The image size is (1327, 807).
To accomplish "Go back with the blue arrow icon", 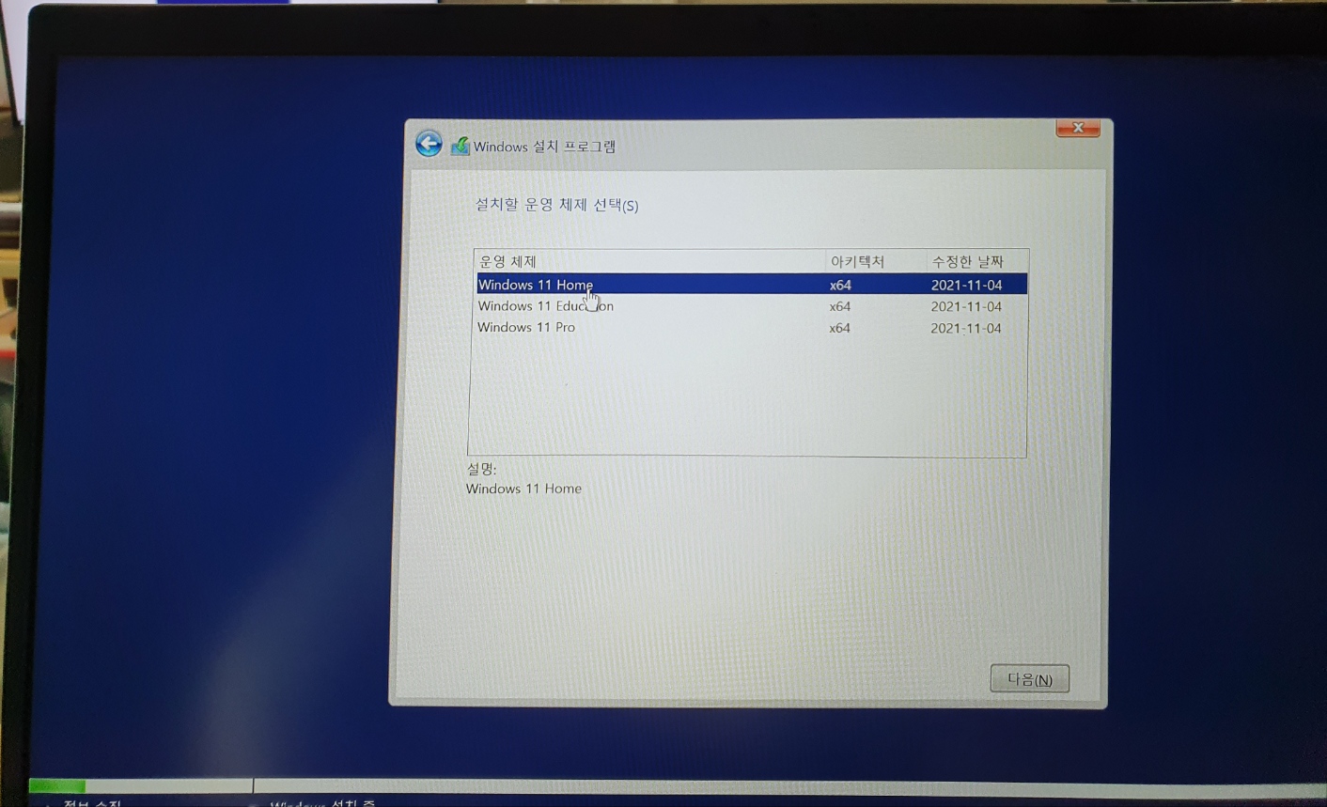I will point(429,144).
